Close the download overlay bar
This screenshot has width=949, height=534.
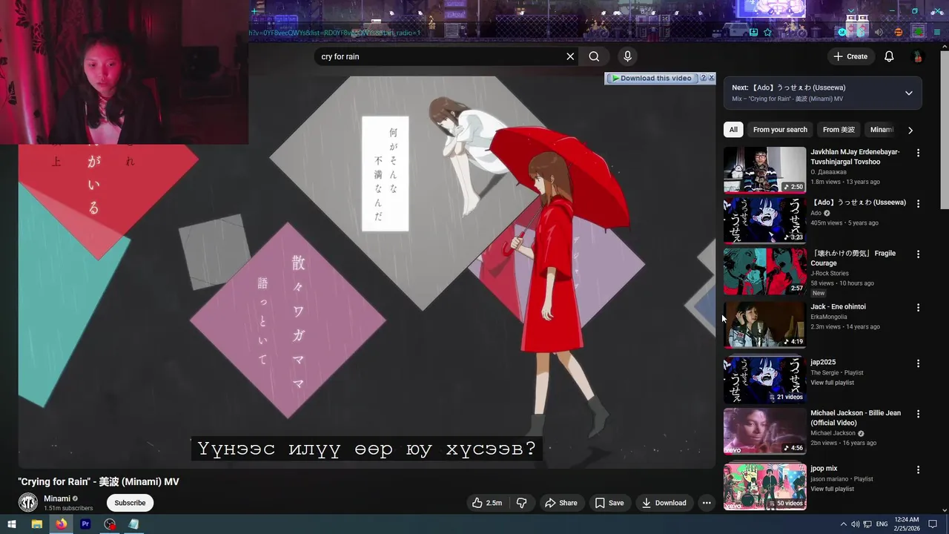click(712, 78)
